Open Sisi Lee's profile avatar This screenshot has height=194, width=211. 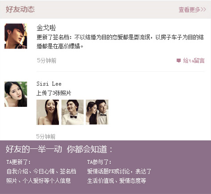(x=16, y=94)
